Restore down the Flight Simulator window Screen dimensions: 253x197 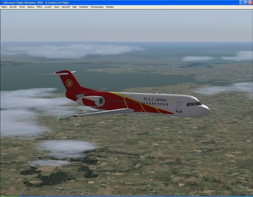(x=245, y=2)
